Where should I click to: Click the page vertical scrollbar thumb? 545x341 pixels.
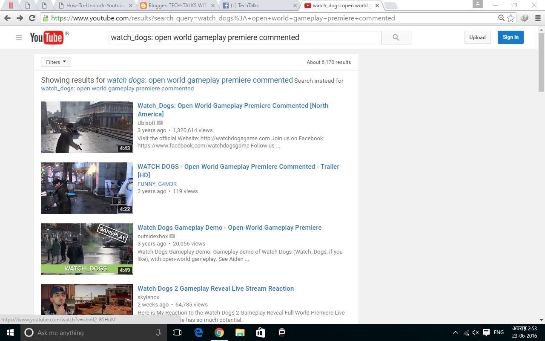click(x=541, y=62)
